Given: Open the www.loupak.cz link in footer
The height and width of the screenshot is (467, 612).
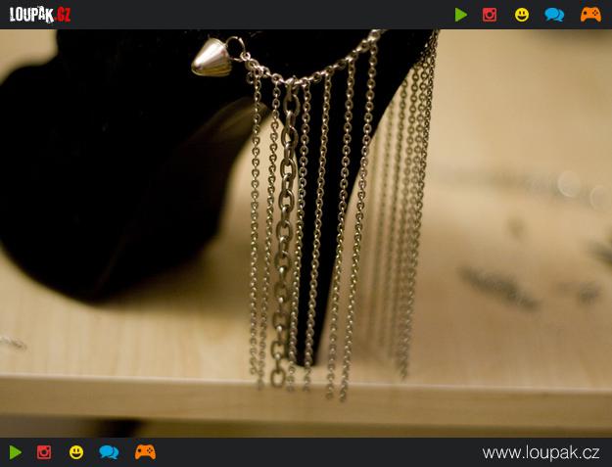Looking at the screenshot, I should coord(541,453).
